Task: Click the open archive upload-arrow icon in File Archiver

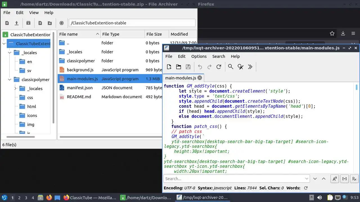Action: pyautogui.click(x=17, y=23)
